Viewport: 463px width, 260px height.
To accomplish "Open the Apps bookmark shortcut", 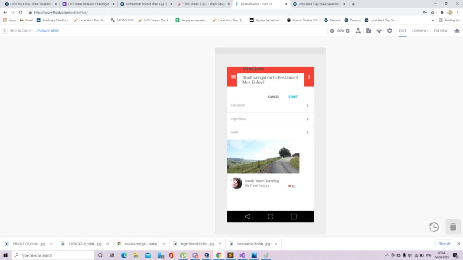I will pos(9,20).
